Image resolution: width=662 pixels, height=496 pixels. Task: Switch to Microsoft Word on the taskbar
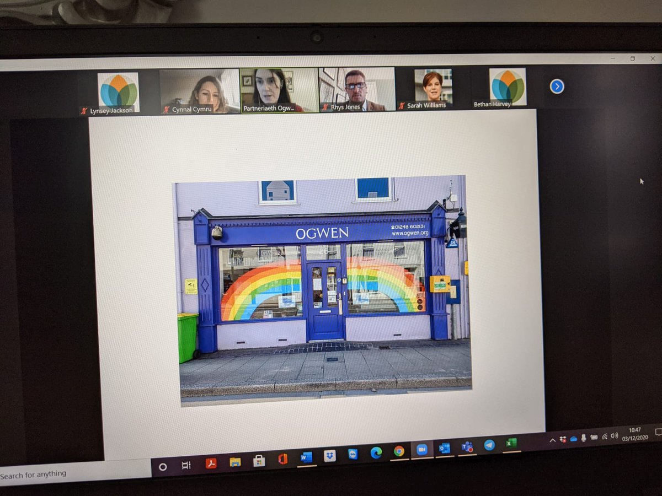306,457
